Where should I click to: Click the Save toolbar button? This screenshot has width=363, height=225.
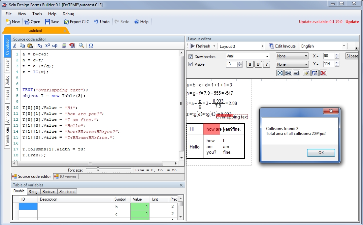[x=52, y=22]
